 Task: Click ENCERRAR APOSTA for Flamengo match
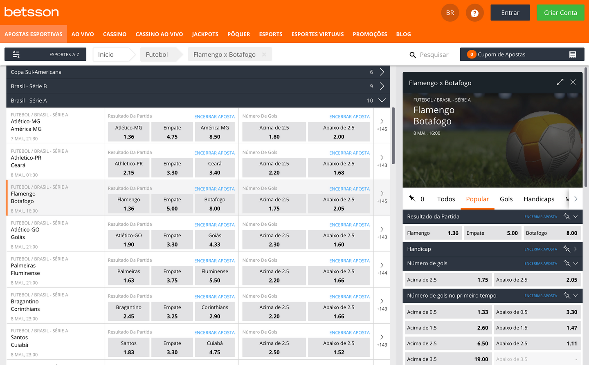pyautogui.click(x=215, y=189)
